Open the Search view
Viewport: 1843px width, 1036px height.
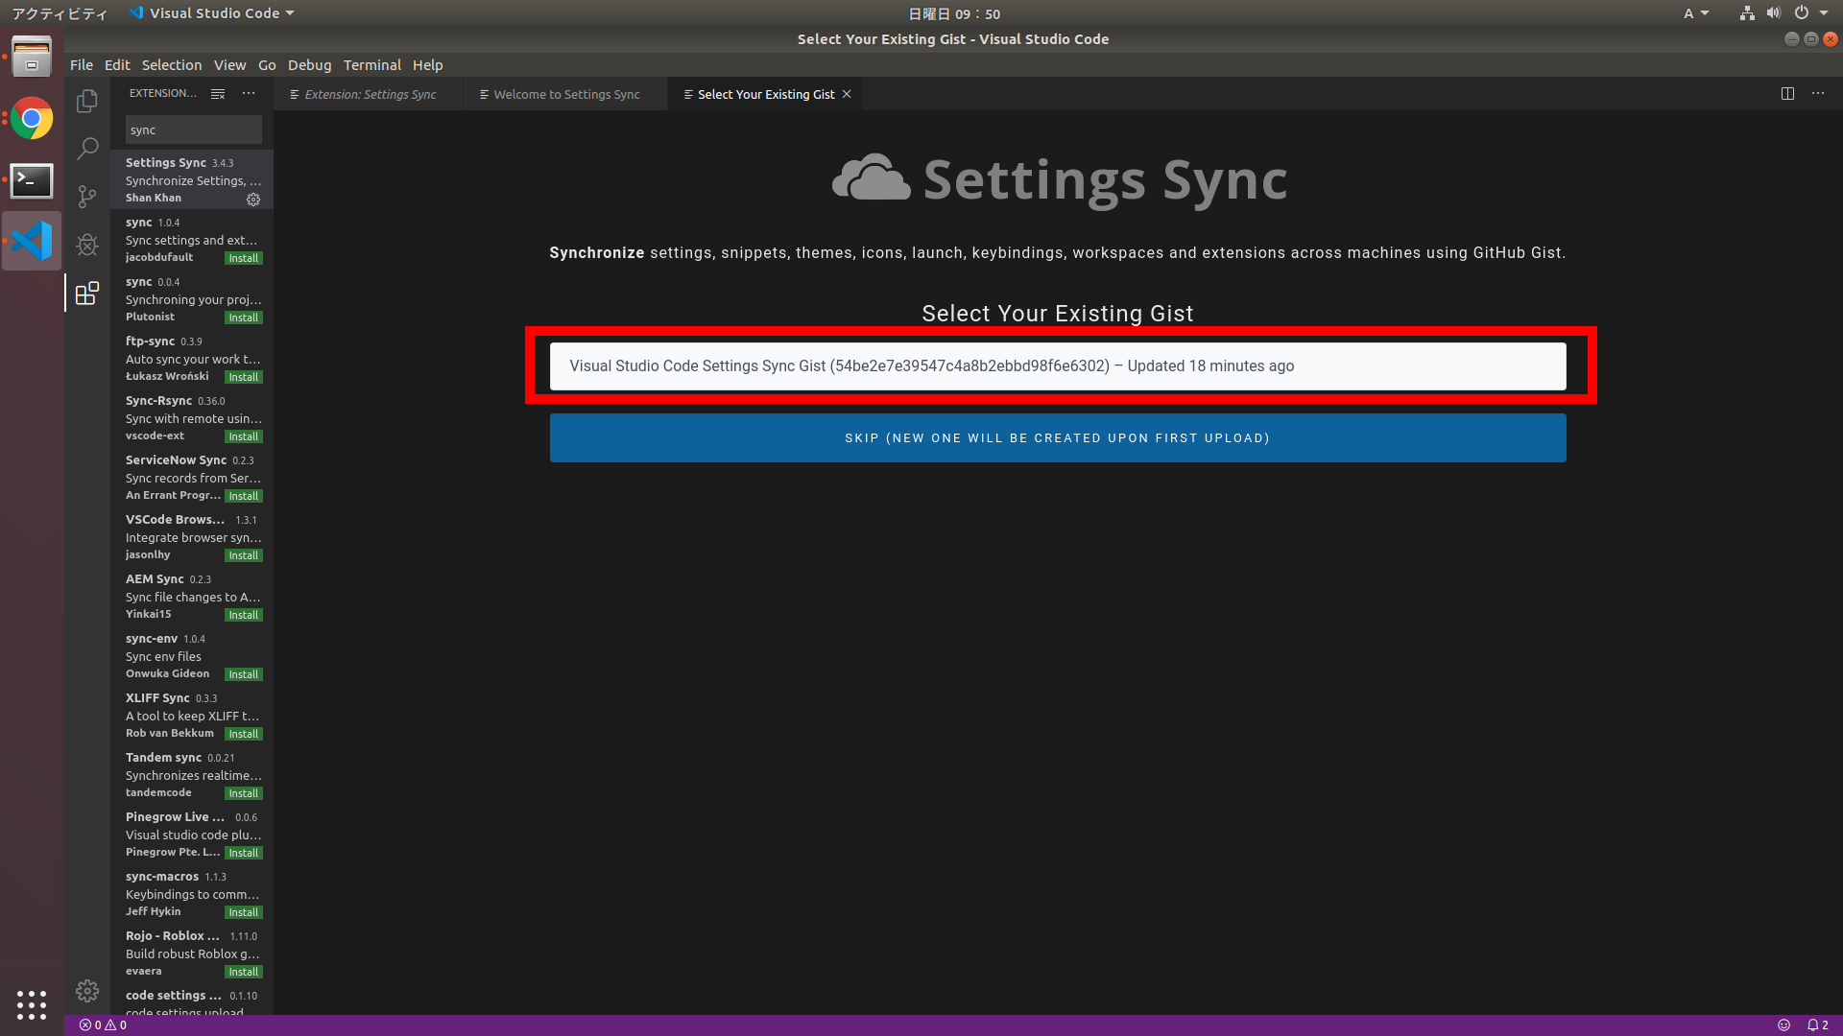87,149
